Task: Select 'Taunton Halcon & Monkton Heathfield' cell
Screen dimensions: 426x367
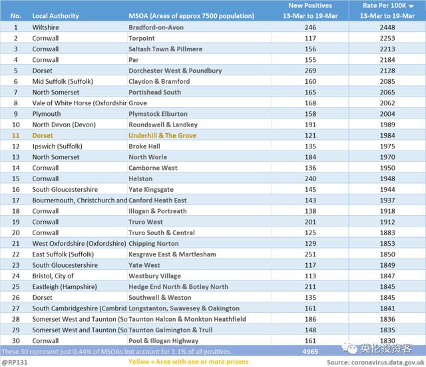Action: (187, 319)
